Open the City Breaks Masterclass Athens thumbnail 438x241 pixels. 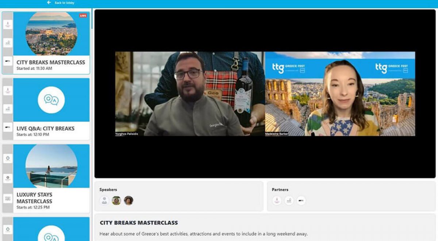point(51,33)
